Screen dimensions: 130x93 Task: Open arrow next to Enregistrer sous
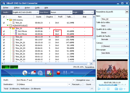93,80
